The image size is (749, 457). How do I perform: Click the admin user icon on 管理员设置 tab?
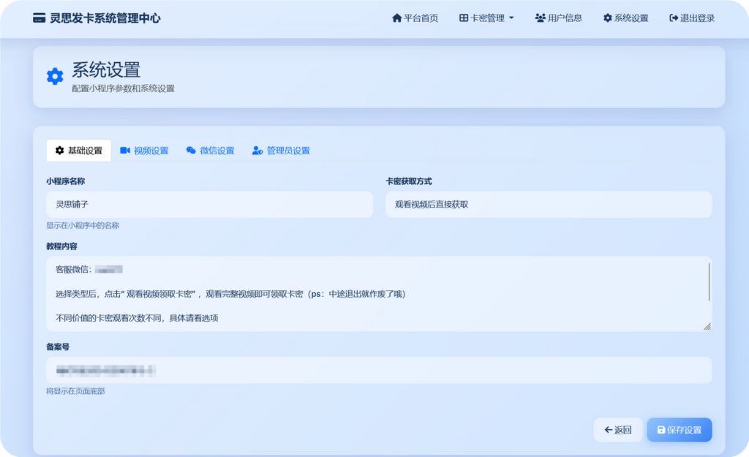[257, 151]
